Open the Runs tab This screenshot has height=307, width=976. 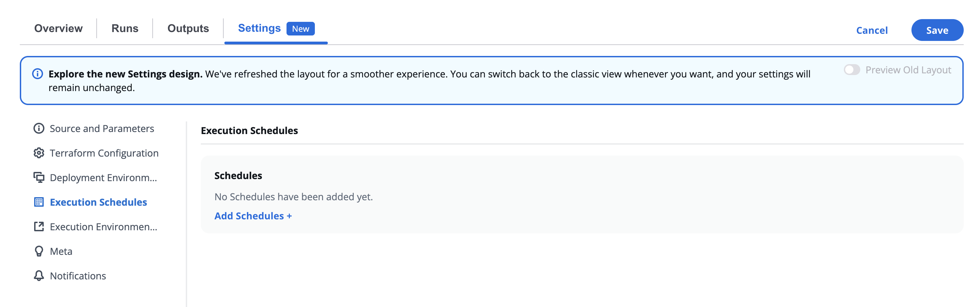[125, 28]
